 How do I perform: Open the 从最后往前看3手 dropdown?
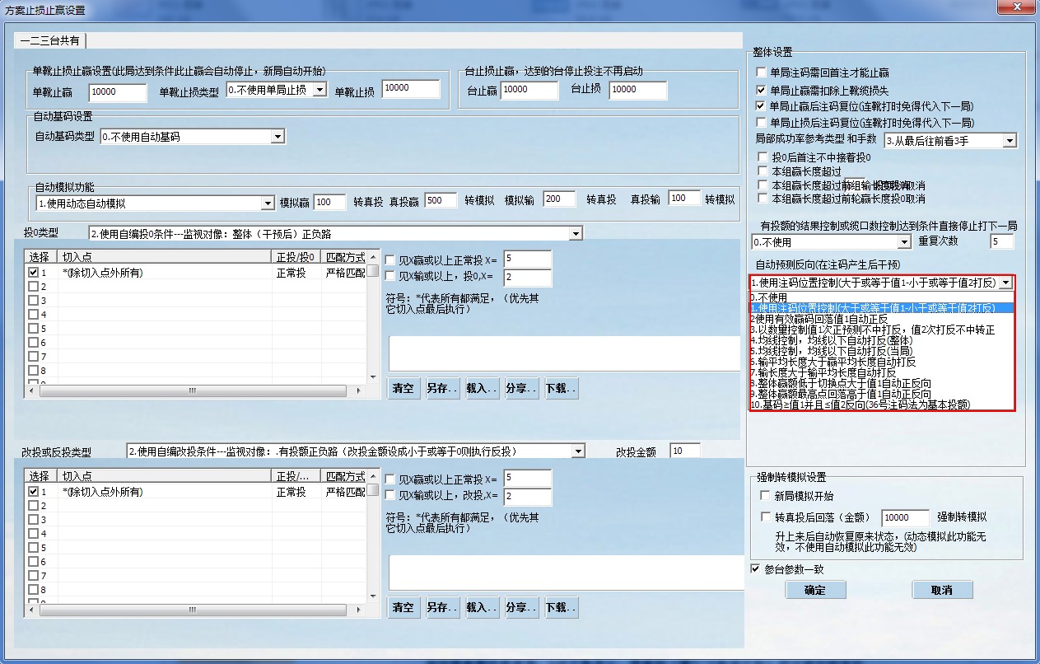tap(1011, 140)
